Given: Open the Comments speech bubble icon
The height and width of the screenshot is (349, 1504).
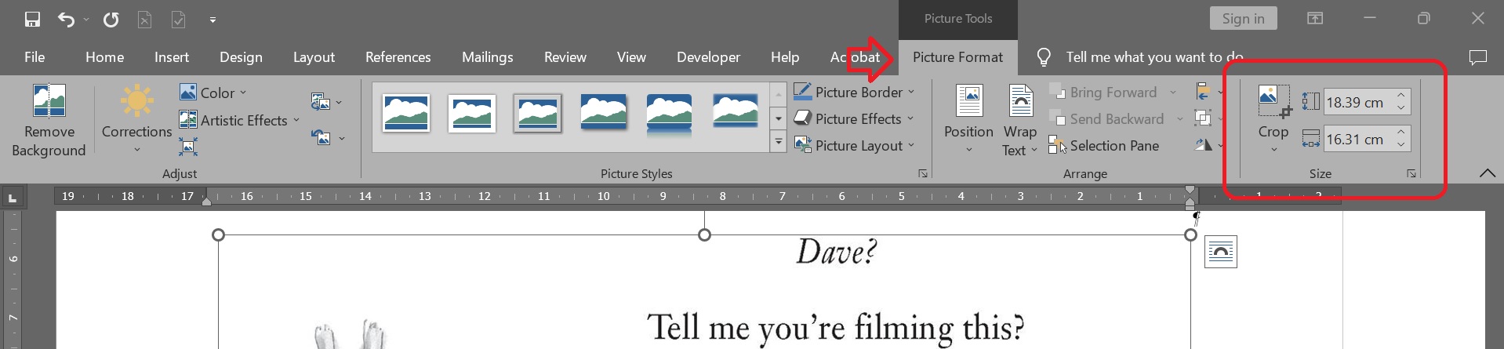Looking at the screenshot, I should [1477, 57].
